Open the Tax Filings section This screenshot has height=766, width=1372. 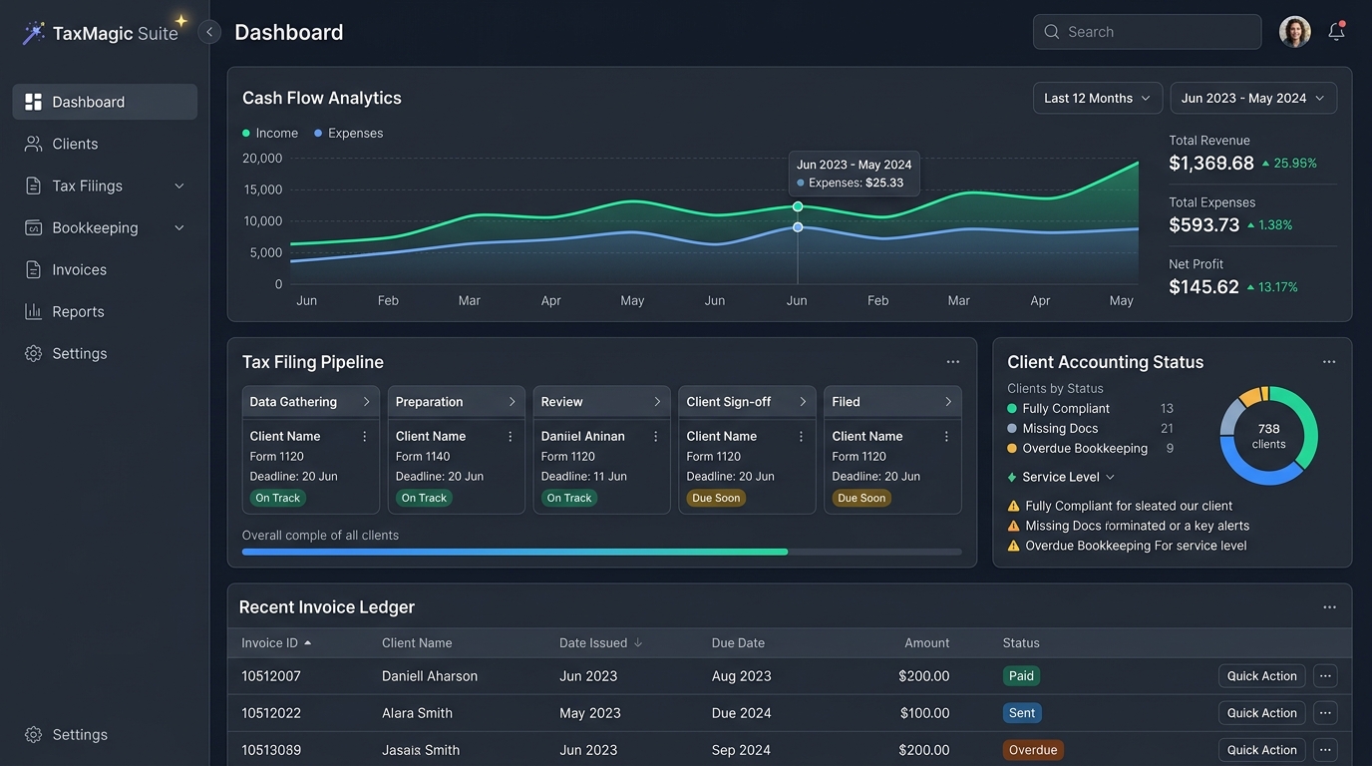[105, 186]
